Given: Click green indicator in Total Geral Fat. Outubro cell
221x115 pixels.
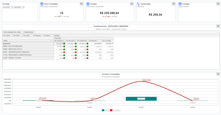Looking at the screenshot, I should point(64,44).
